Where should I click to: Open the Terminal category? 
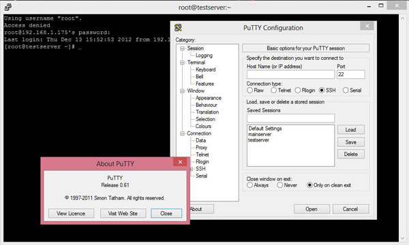(x=196, y=63)
